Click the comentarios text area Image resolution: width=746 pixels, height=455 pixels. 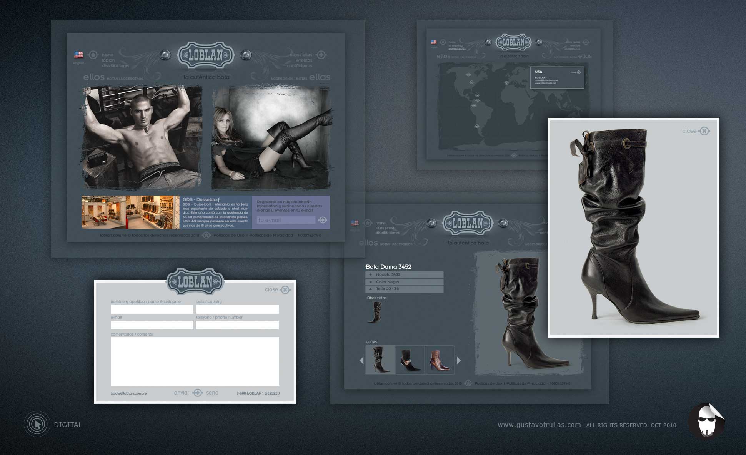(195, 361)
